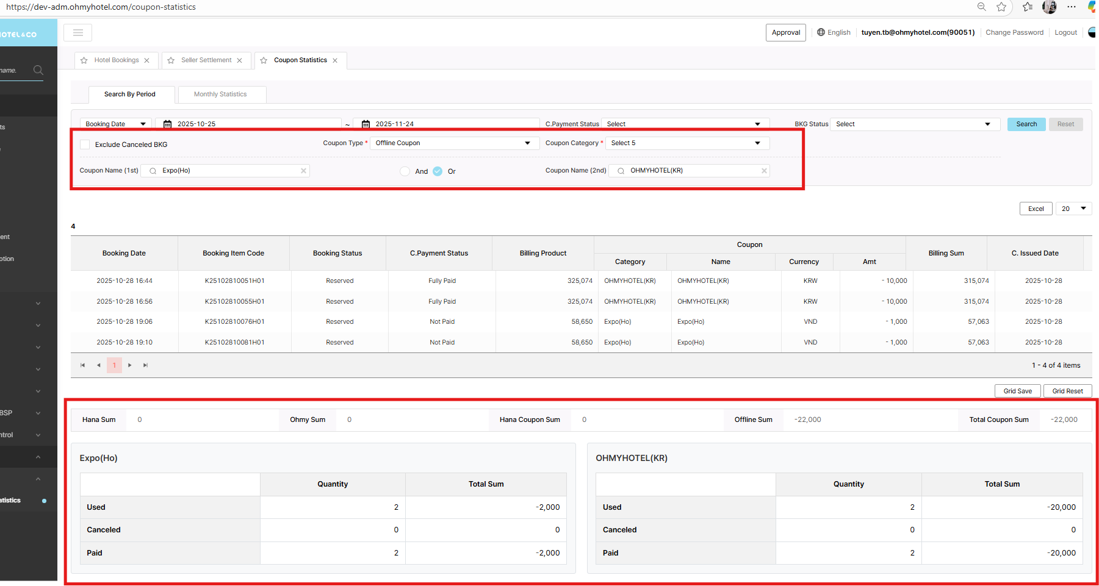Expand the Coupon Category dropdown

pyautogui.click(x=687, y=143)
